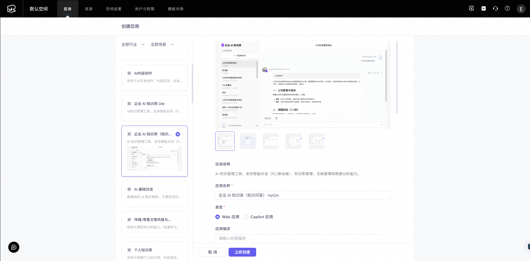Click the icon beside 个人知识库 template
This screenshot has width=530, height=261.
tap(129, 250)
